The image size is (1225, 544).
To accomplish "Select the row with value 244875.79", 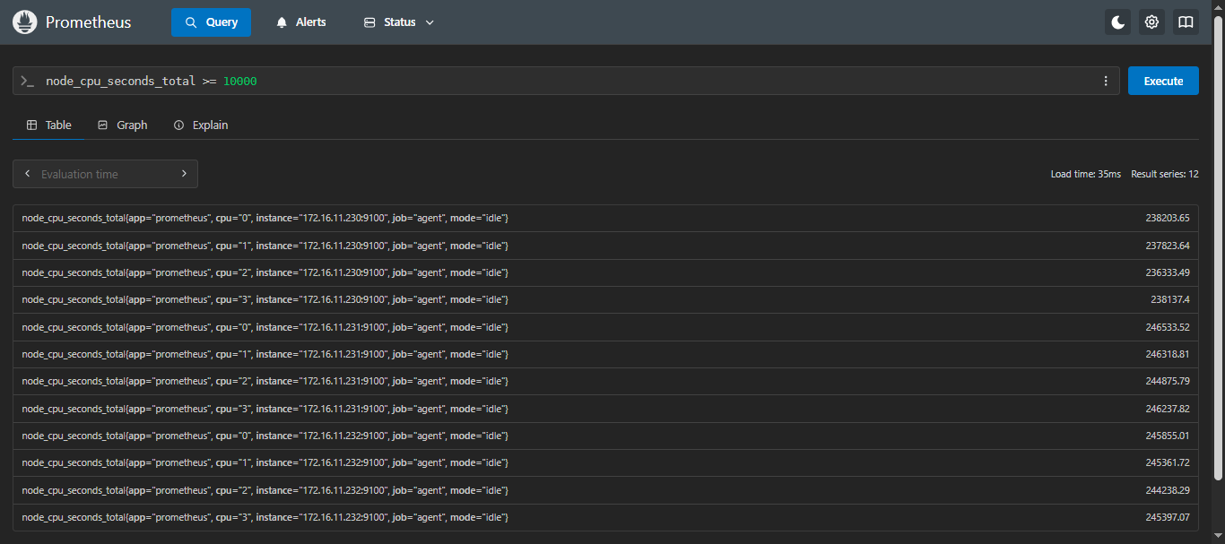I will point(605,381).
